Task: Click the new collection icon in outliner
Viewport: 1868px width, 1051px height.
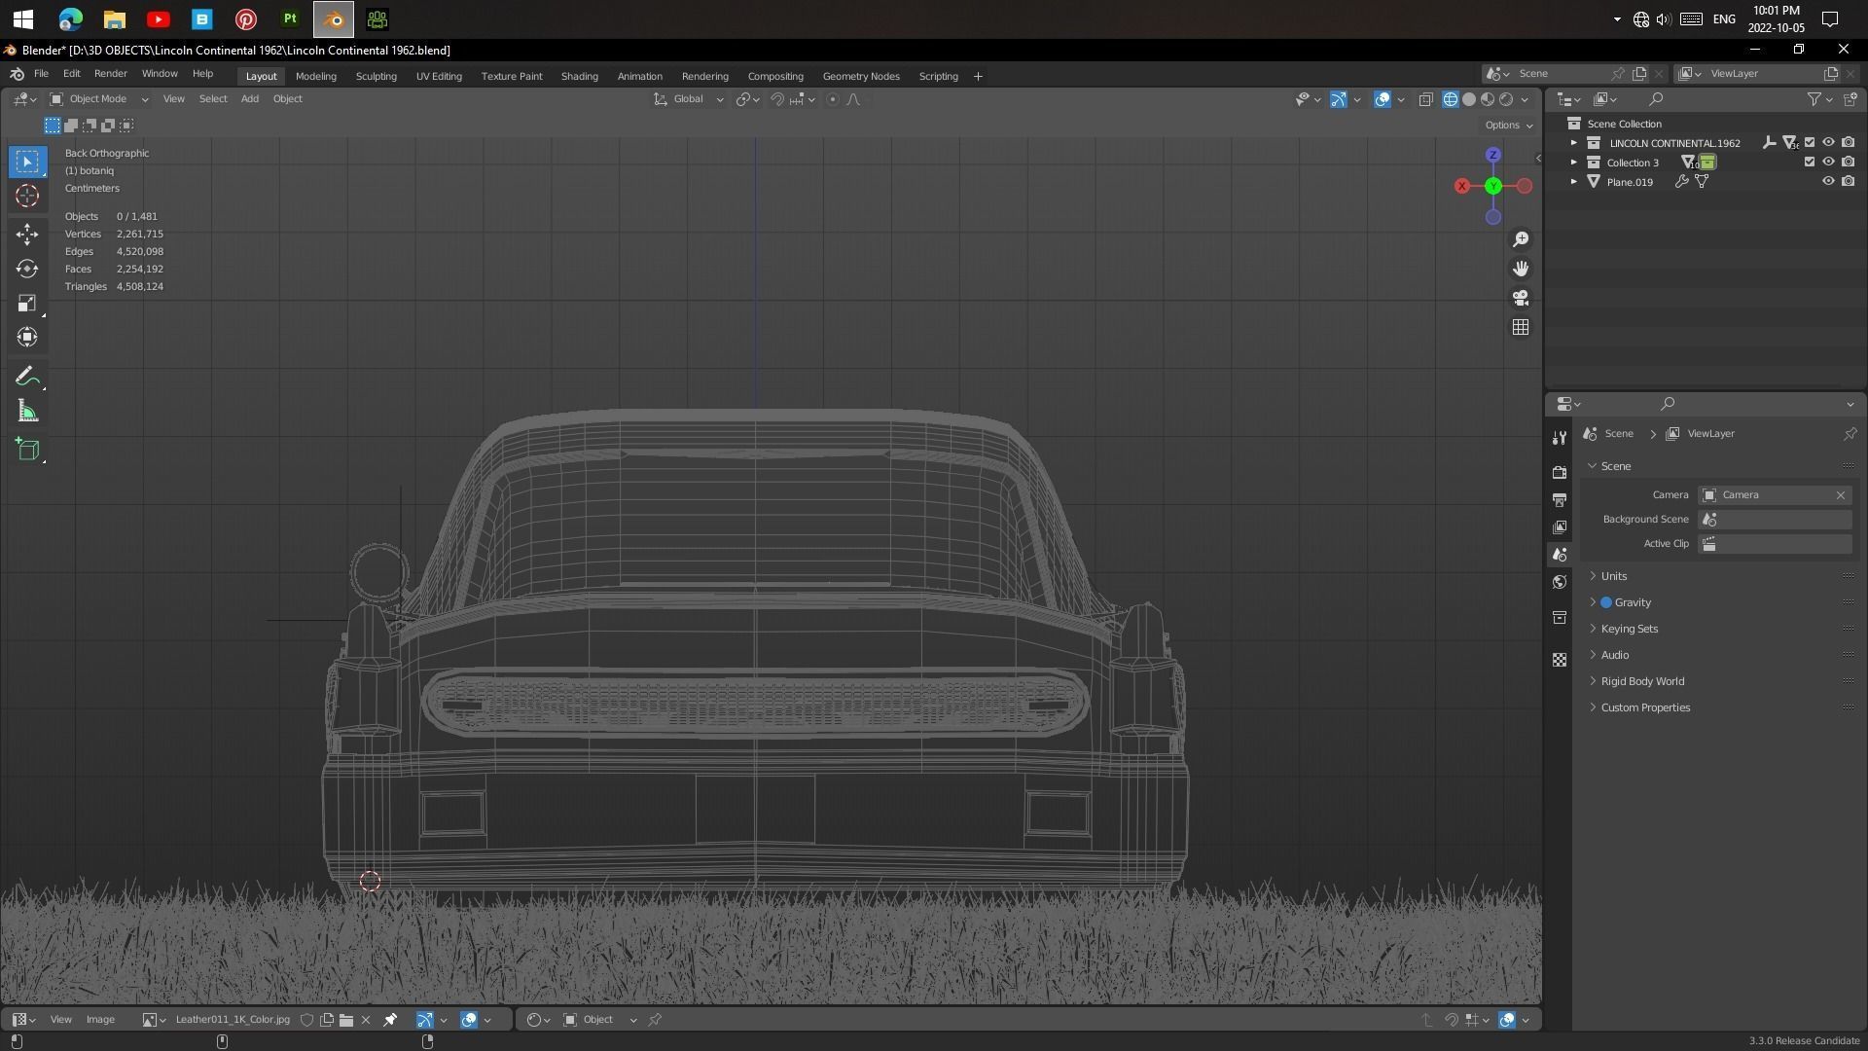Action: coord(1850,99)
